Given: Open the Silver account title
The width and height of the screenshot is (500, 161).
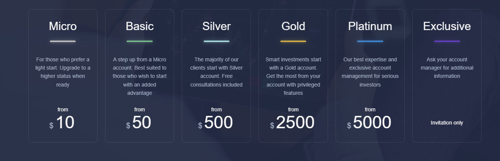Looking at the screenshot, I should pos(216,26).
